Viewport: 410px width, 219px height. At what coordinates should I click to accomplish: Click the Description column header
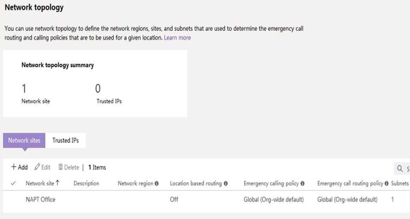86,184
